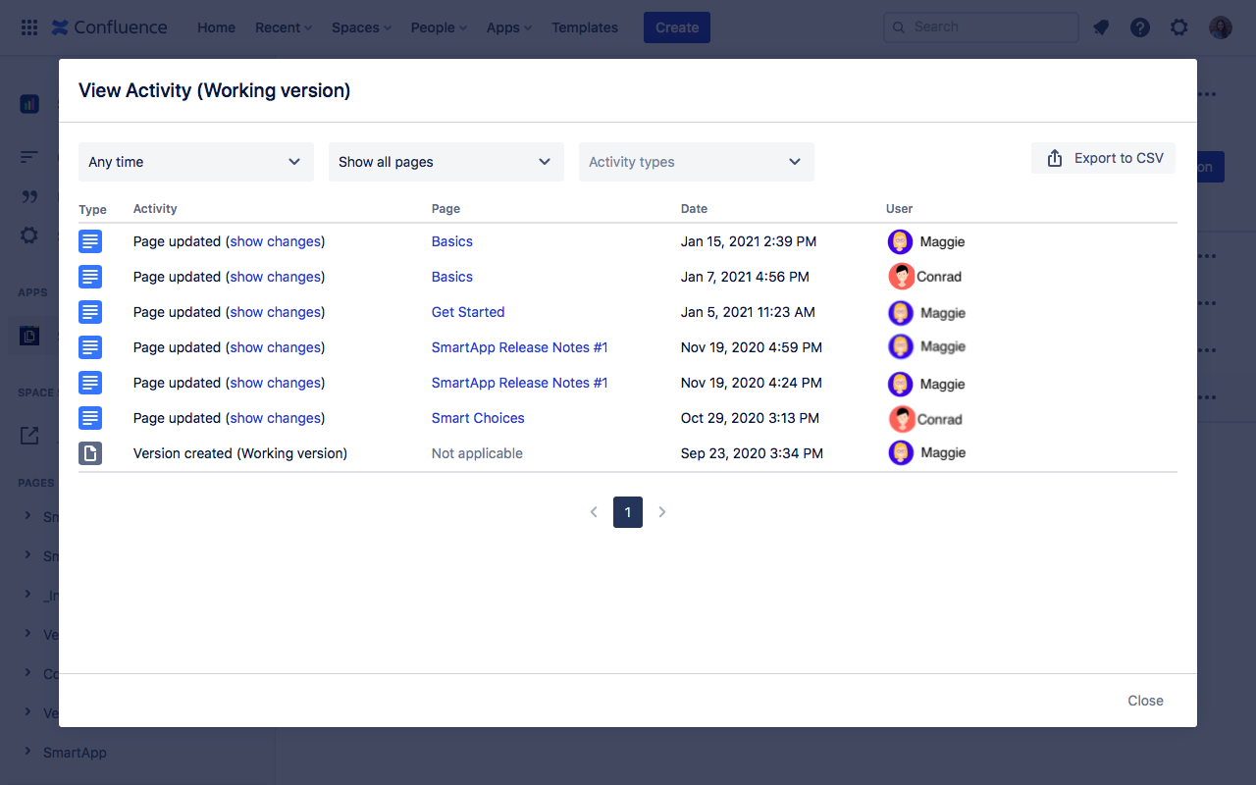
Task: Open the Atlassian app switcher grid
Action: pos(28,26)
